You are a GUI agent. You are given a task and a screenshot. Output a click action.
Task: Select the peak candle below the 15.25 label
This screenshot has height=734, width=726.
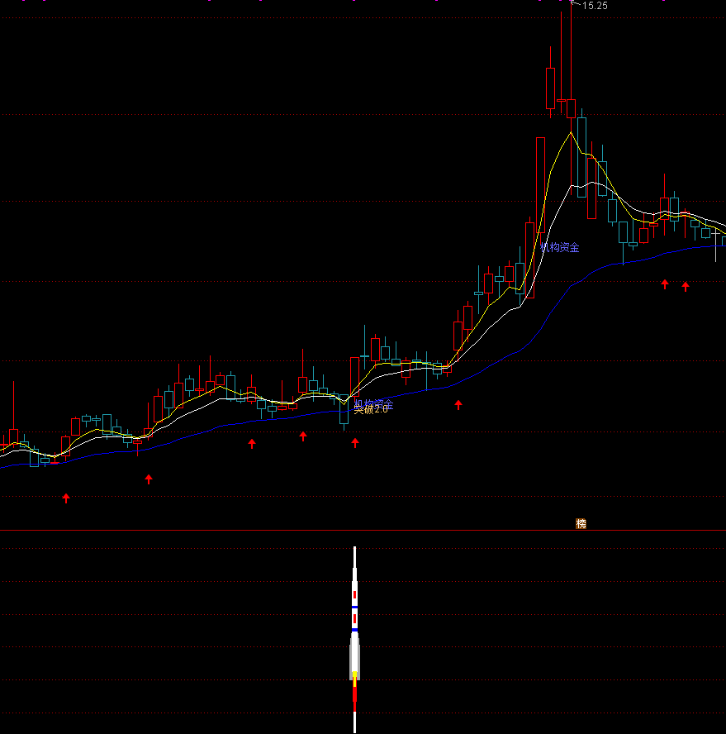click(x=570, y=107)
